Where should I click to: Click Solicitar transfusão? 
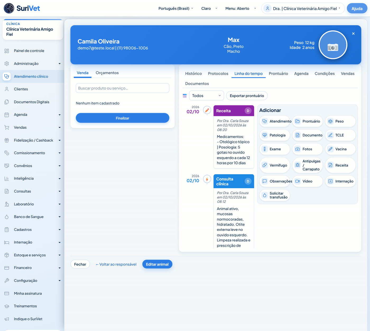[x=275, y=195]
